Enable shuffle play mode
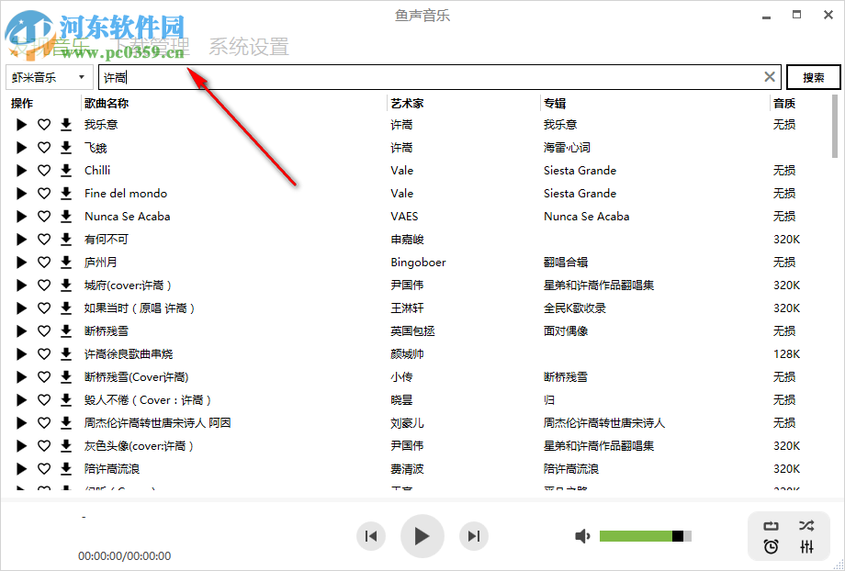 (x=807, y=524)
